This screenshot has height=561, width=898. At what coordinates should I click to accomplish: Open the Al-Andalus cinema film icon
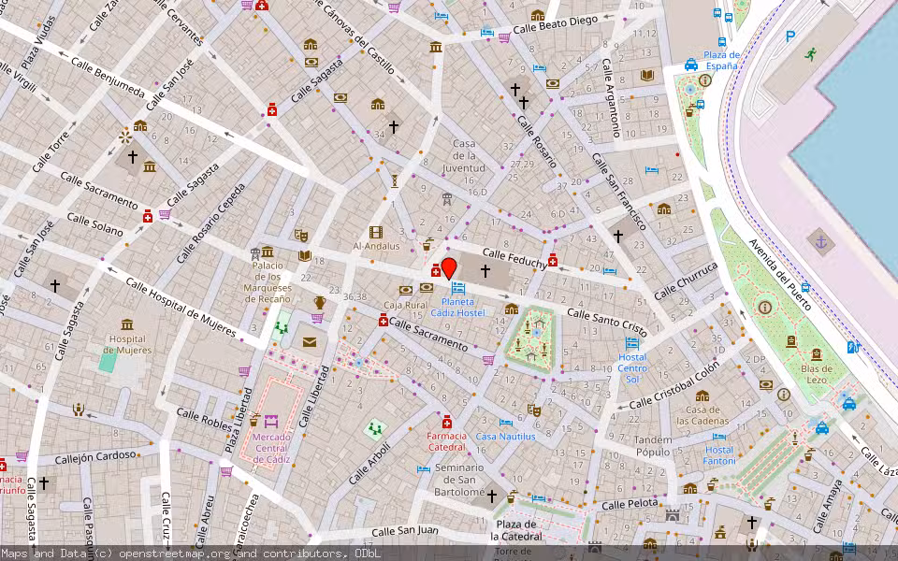click(x=376, y=232)
